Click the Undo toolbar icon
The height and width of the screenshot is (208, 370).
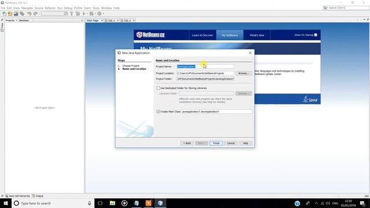tap(29, 14)
